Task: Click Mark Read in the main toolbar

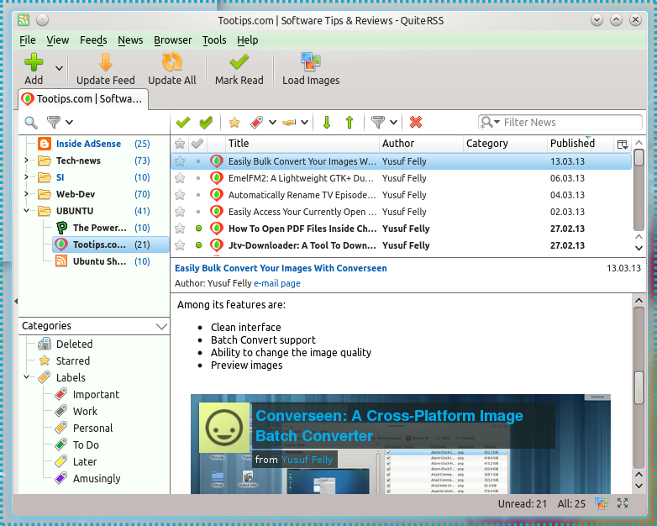Action: point(239,70)
